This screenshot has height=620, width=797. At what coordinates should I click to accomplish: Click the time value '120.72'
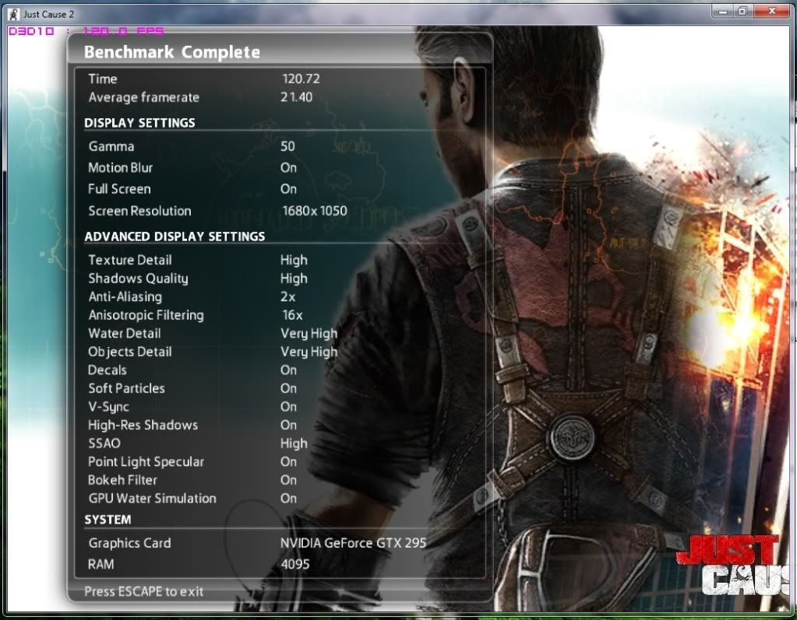point(301,79)
